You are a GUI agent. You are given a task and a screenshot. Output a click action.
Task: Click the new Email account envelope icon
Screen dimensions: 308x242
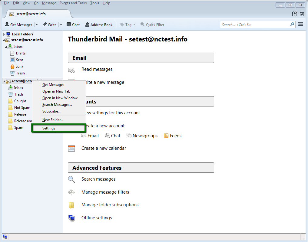[84, 136]
